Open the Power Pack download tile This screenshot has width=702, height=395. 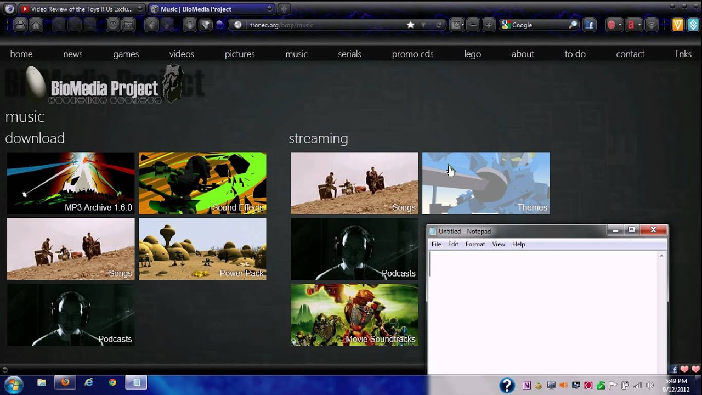[202, 249]
